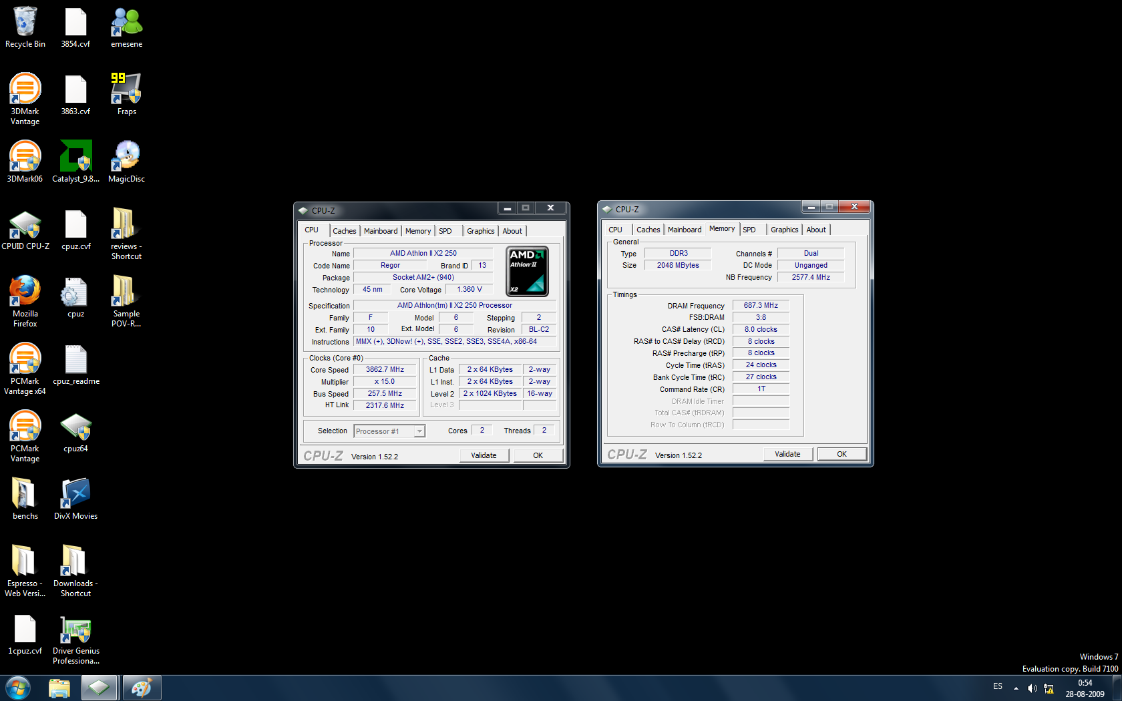Click the HT Link value 2317.6 MHz
1122x701 pixels.
385,405
